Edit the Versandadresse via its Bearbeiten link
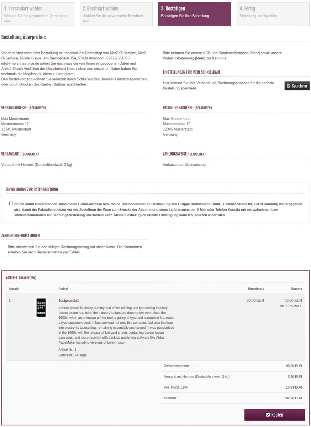The image size is (311, 427). tap(37, 108)
